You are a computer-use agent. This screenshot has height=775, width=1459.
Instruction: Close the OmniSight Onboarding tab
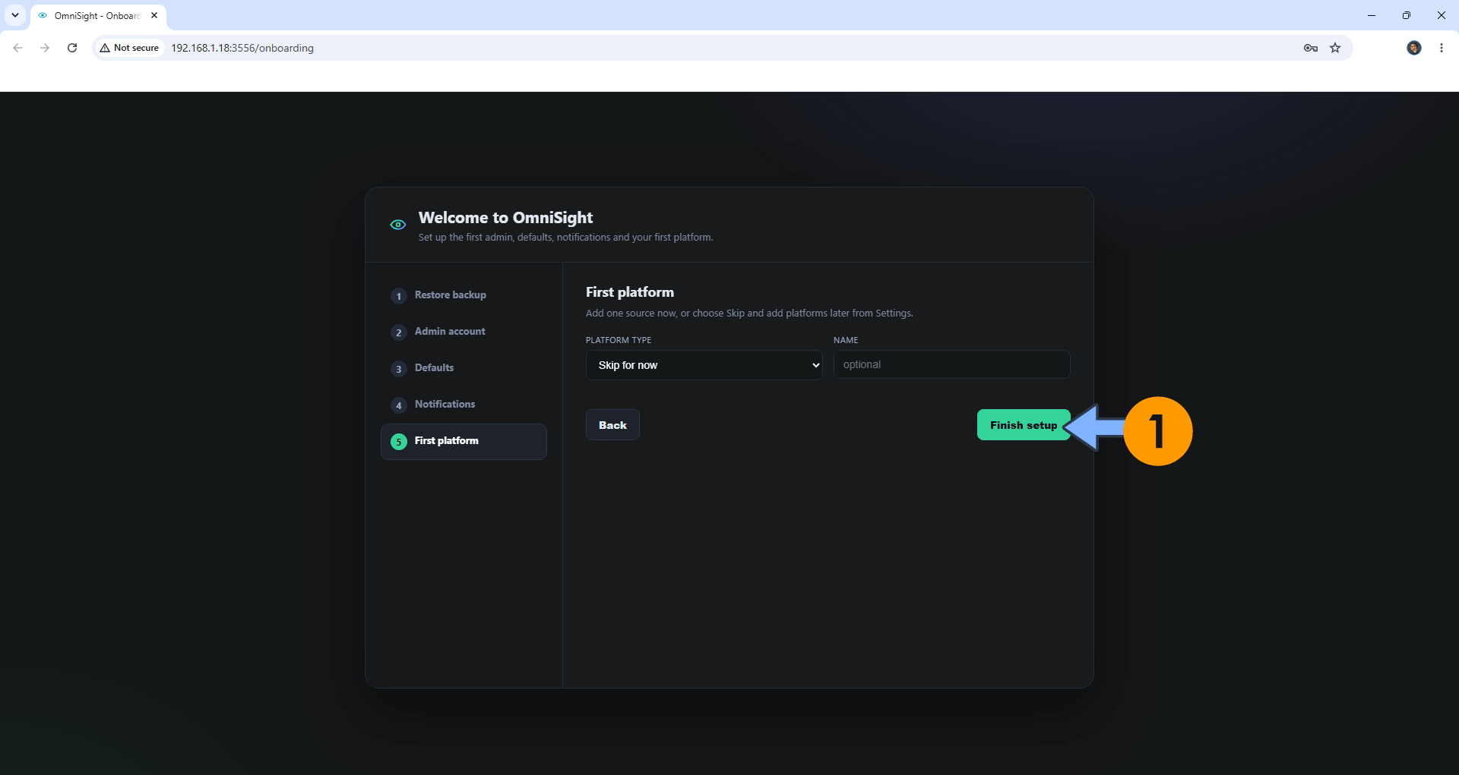click(x=154, y=15)
